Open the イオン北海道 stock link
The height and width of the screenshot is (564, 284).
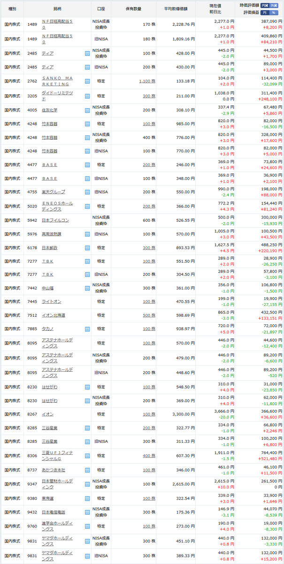(54, 315)
